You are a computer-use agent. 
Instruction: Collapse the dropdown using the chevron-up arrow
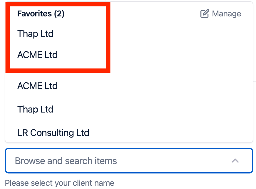pos(235,161)
